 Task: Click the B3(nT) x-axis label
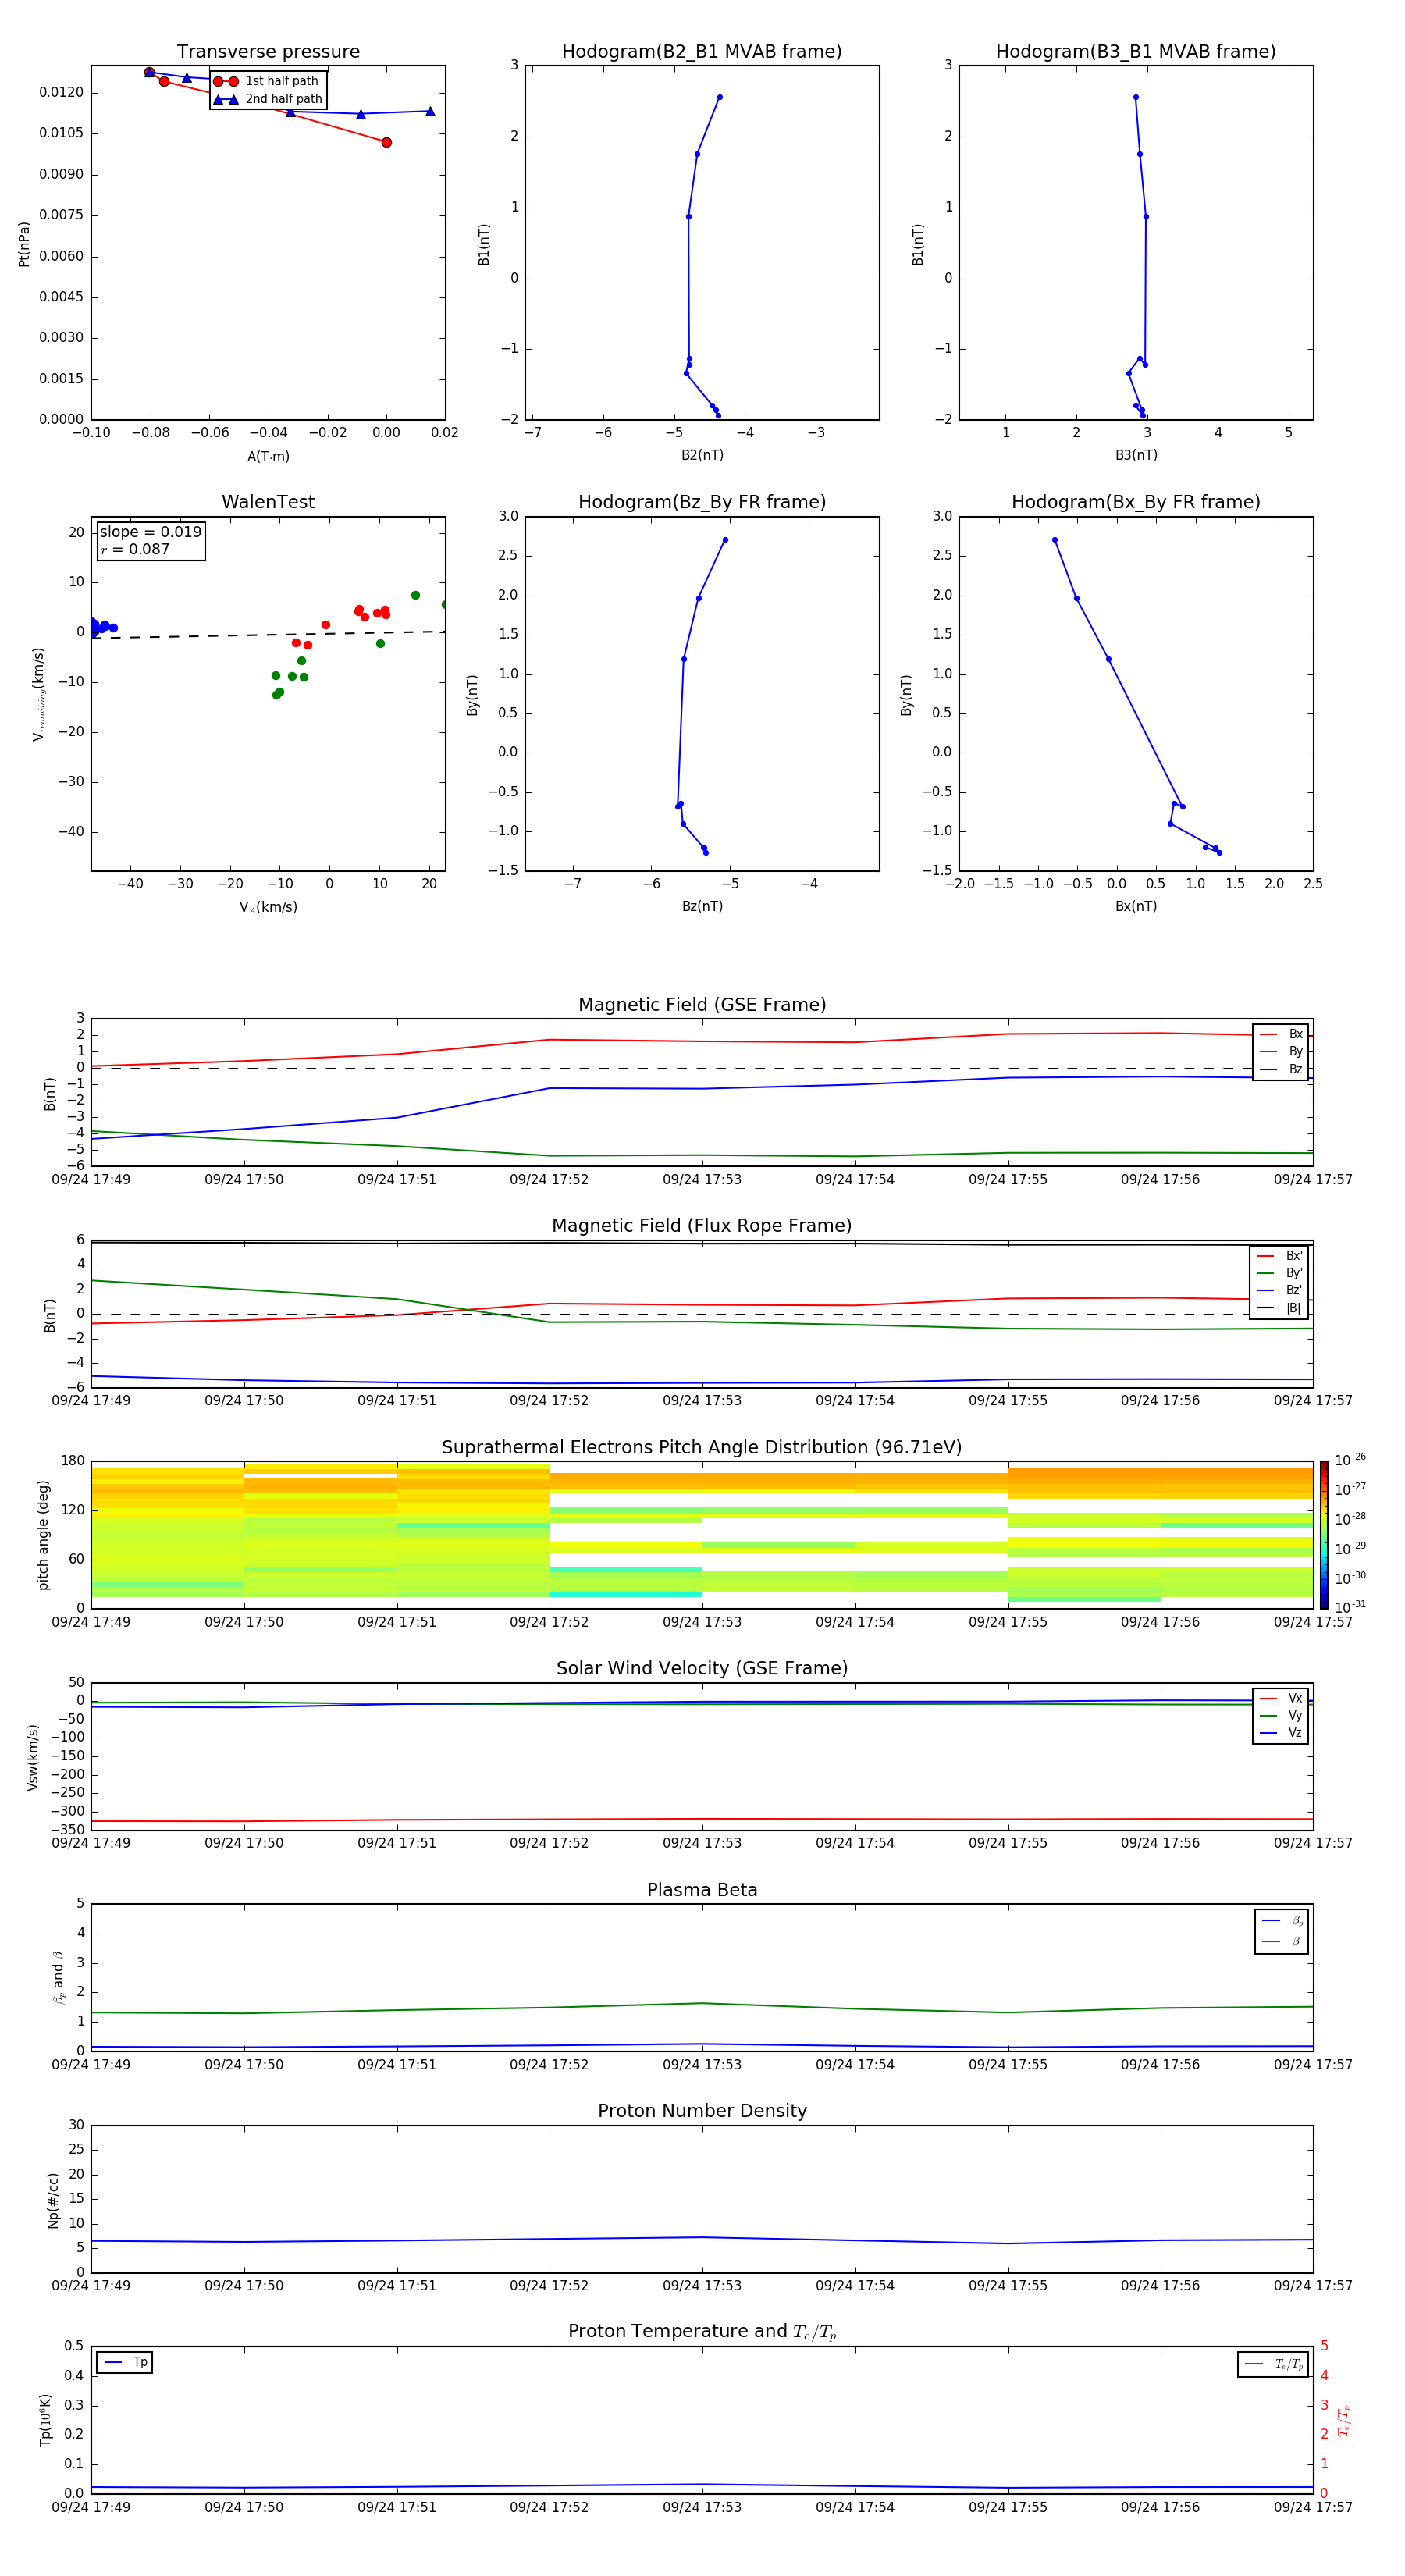click(1136, 455)
